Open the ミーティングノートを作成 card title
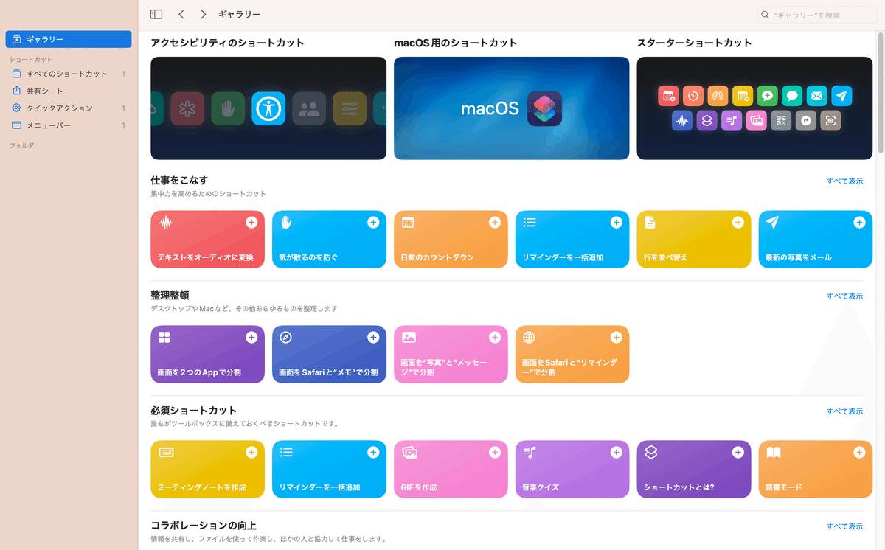This screenshot has height=550, width=885. [x=201, y=487]
